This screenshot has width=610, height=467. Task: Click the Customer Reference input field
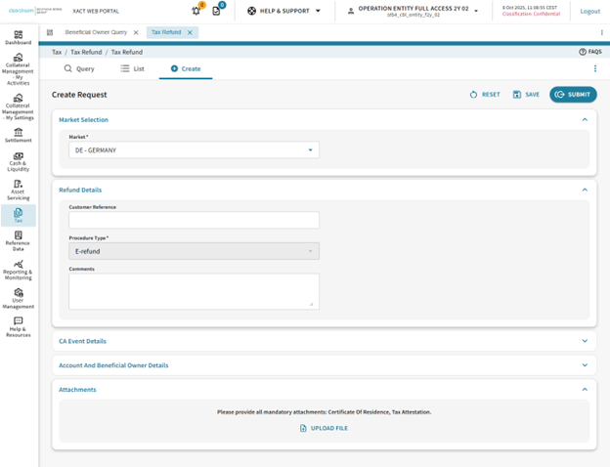click(x=194, y=221)
